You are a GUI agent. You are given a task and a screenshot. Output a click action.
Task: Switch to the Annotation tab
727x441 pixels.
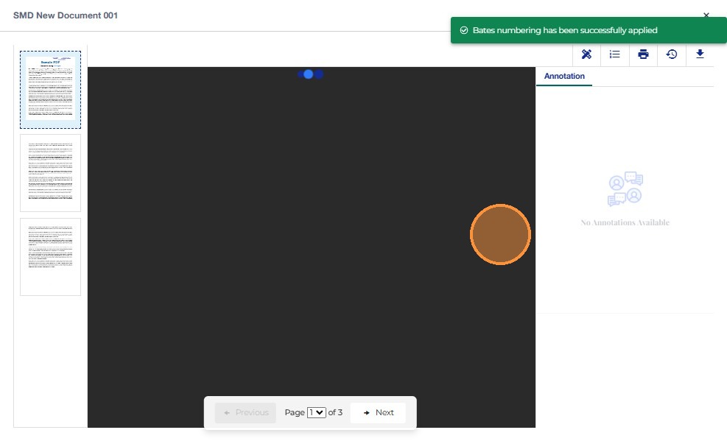(x=564, y=76)
